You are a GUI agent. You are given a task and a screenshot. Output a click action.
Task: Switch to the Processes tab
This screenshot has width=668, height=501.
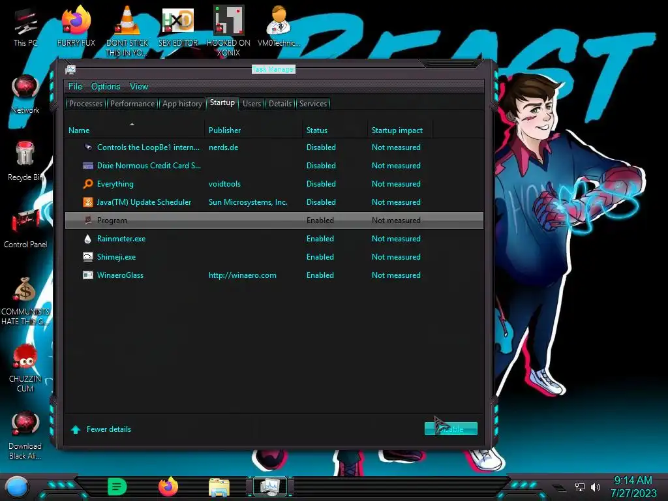point(85,104)
